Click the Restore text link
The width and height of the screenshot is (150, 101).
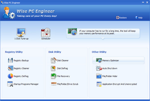click(123, 18)
